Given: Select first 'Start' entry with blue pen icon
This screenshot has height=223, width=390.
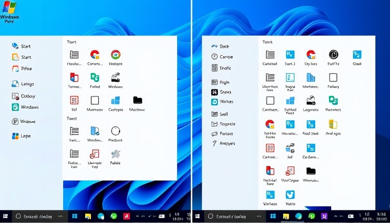Looking at the screenshot, I should point(21,46).
